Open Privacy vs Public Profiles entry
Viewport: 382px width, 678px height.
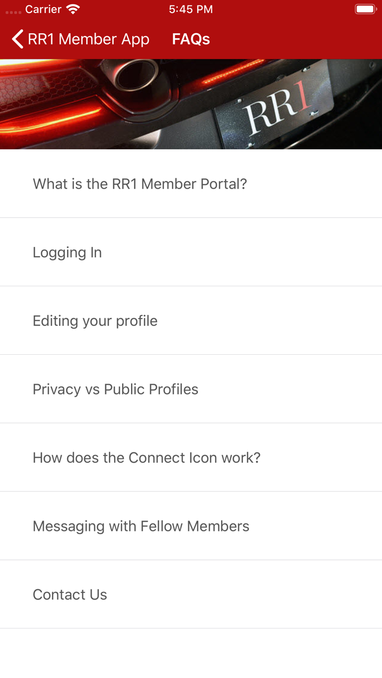(x=115, y=389)
